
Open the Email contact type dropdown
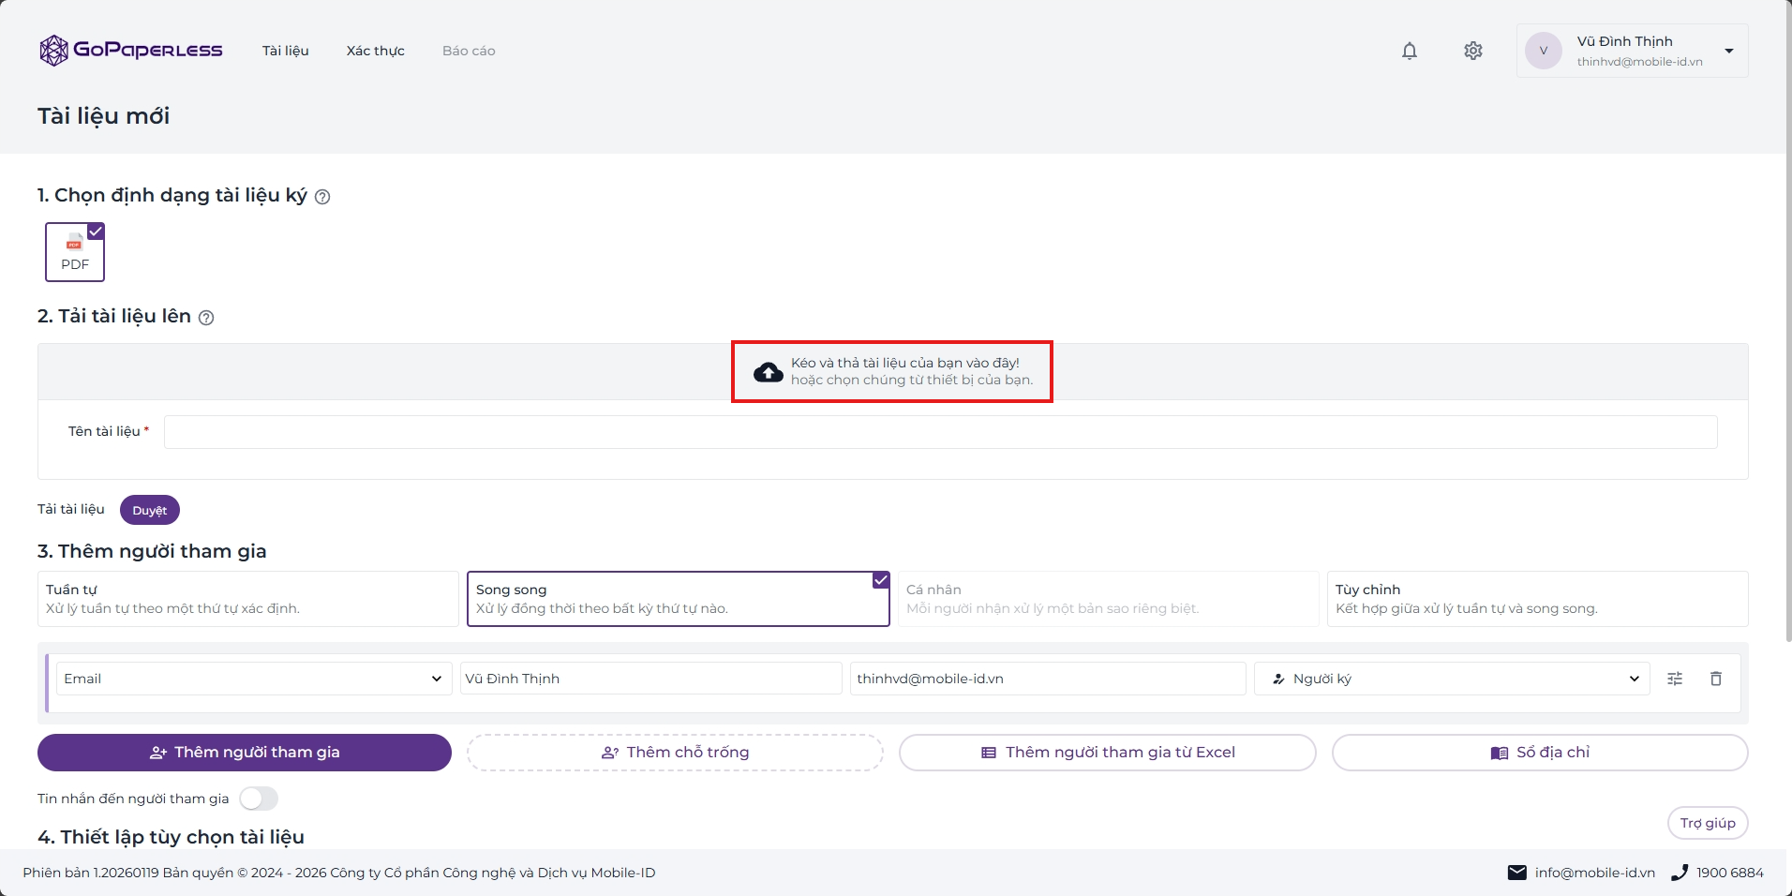point(253,679)
